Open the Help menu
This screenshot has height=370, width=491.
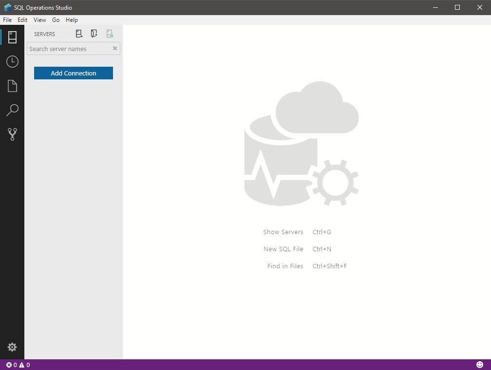point(72,20)
